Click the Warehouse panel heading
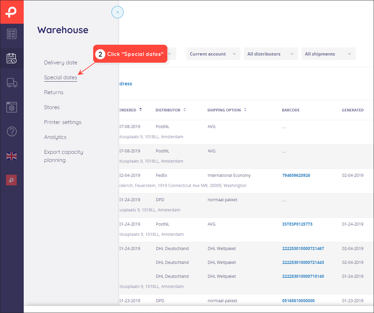This screenshot has height=313, width=374. [63, 30]
